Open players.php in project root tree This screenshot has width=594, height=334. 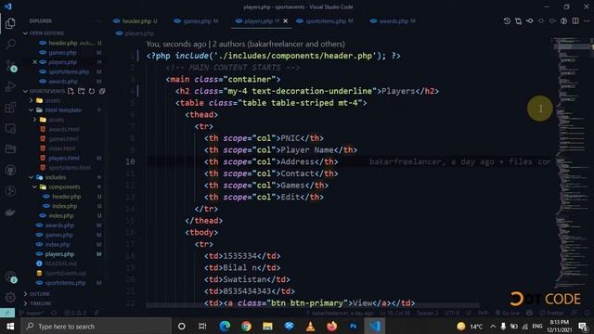59,254
